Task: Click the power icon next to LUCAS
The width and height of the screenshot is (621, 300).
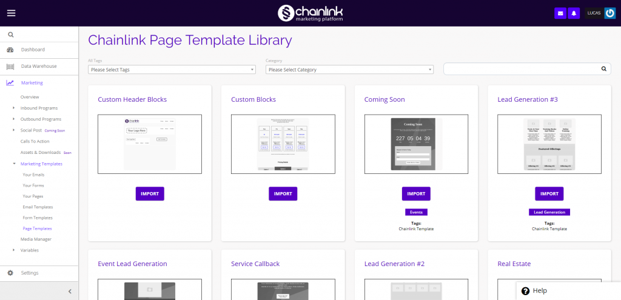Action: coord(610,13)
